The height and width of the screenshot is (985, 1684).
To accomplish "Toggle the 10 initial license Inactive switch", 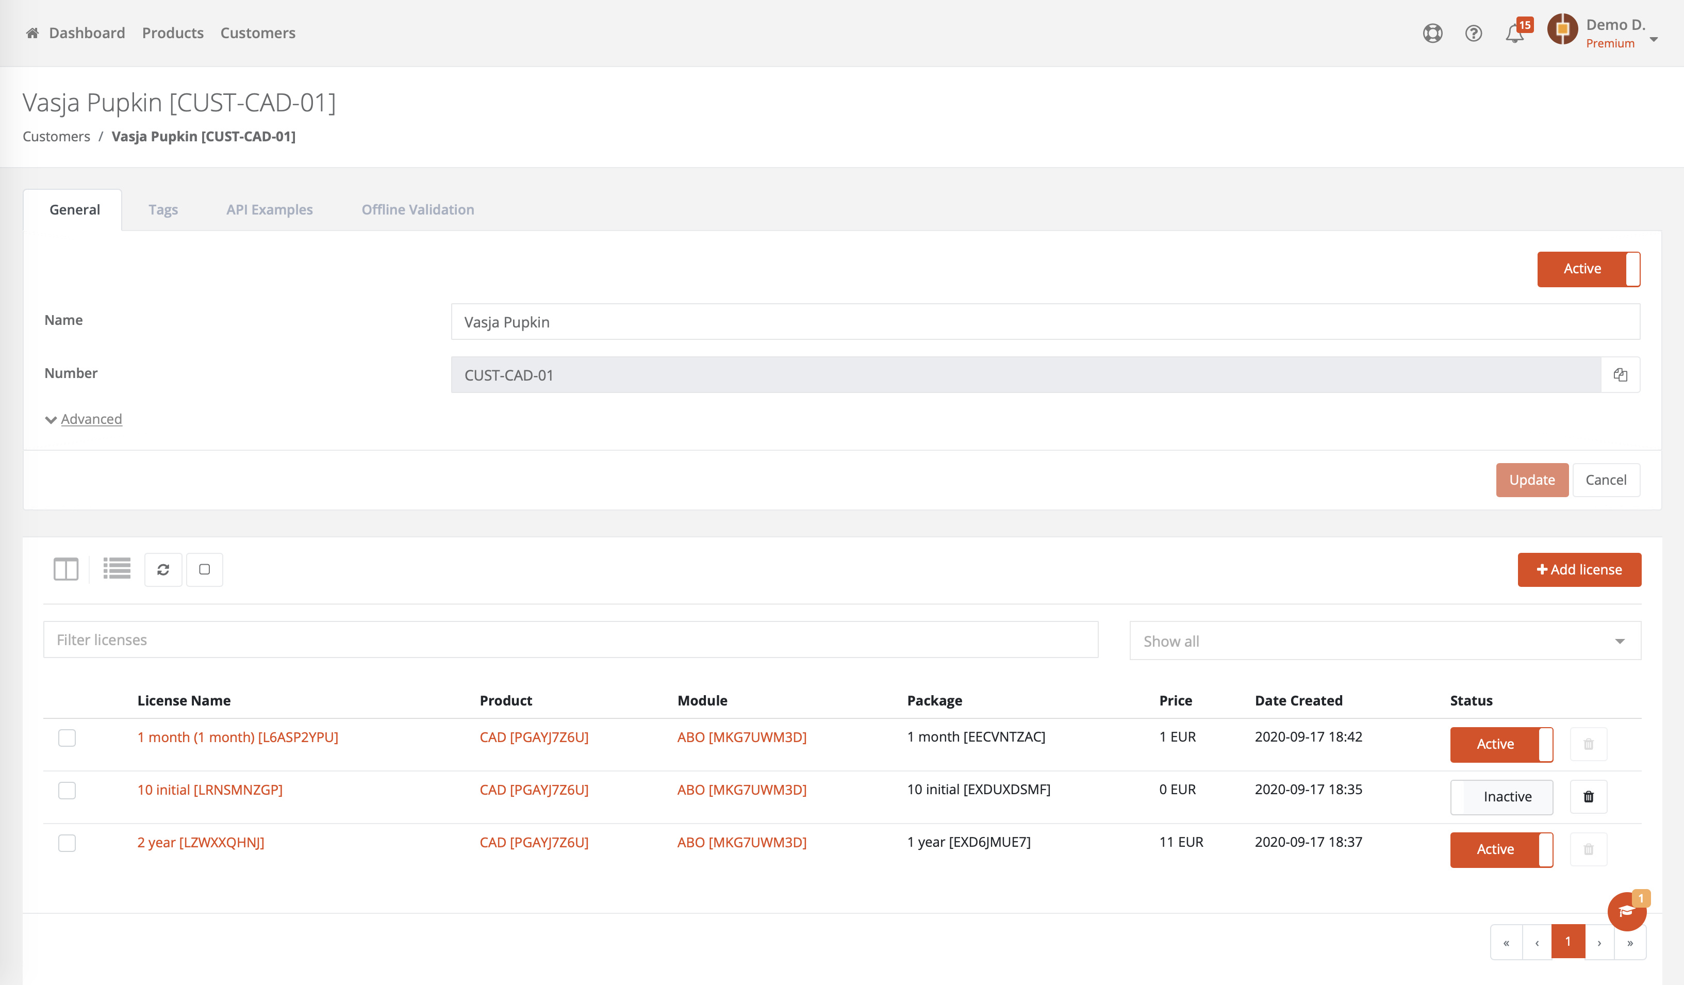I will pyautogui.click(x=1501, y=797).
